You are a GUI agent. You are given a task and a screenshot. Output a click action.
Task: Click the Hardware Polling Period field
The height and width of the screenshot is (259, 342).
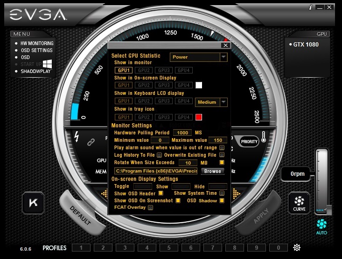pyautogui.click(x=182, y=133)
